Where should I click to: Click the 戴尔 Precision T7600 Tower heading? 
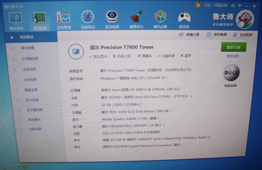coord(122,47)
